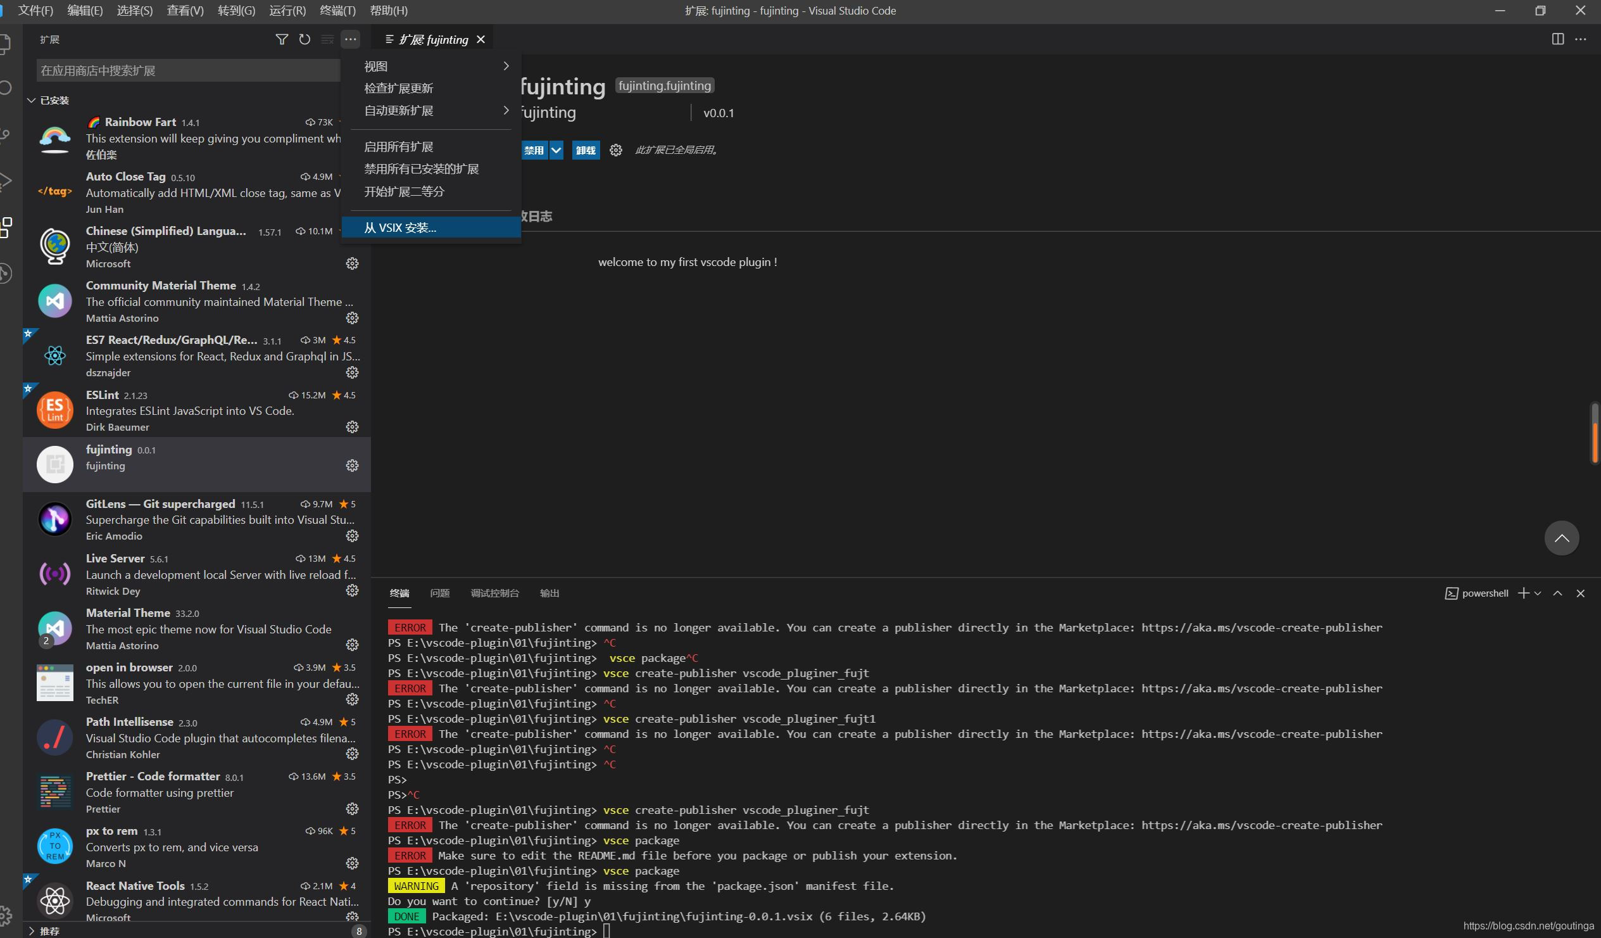Open the 终端(T) menu
The width and height of the screenshot is (1601, 938).
[337, 11]
